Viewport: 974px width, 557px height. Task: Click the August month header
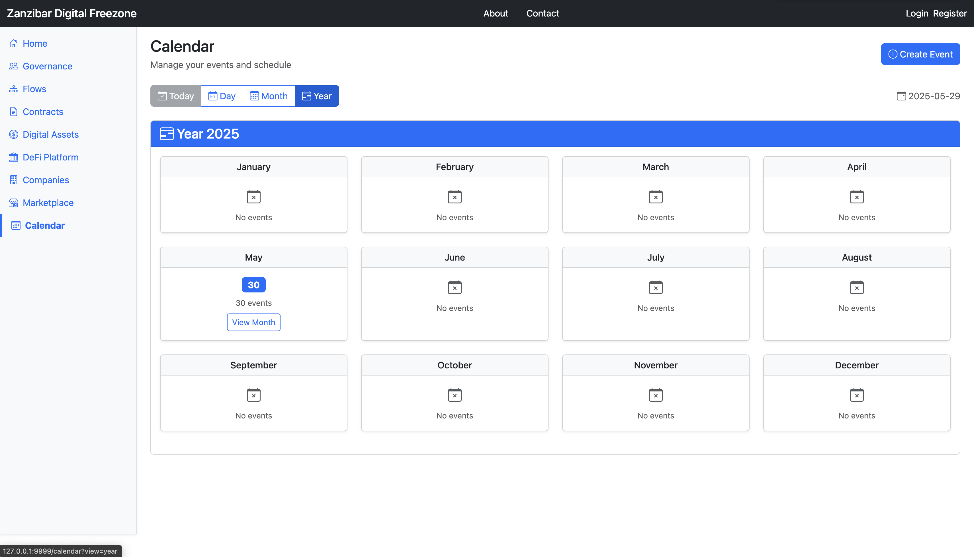click(856, 257)
